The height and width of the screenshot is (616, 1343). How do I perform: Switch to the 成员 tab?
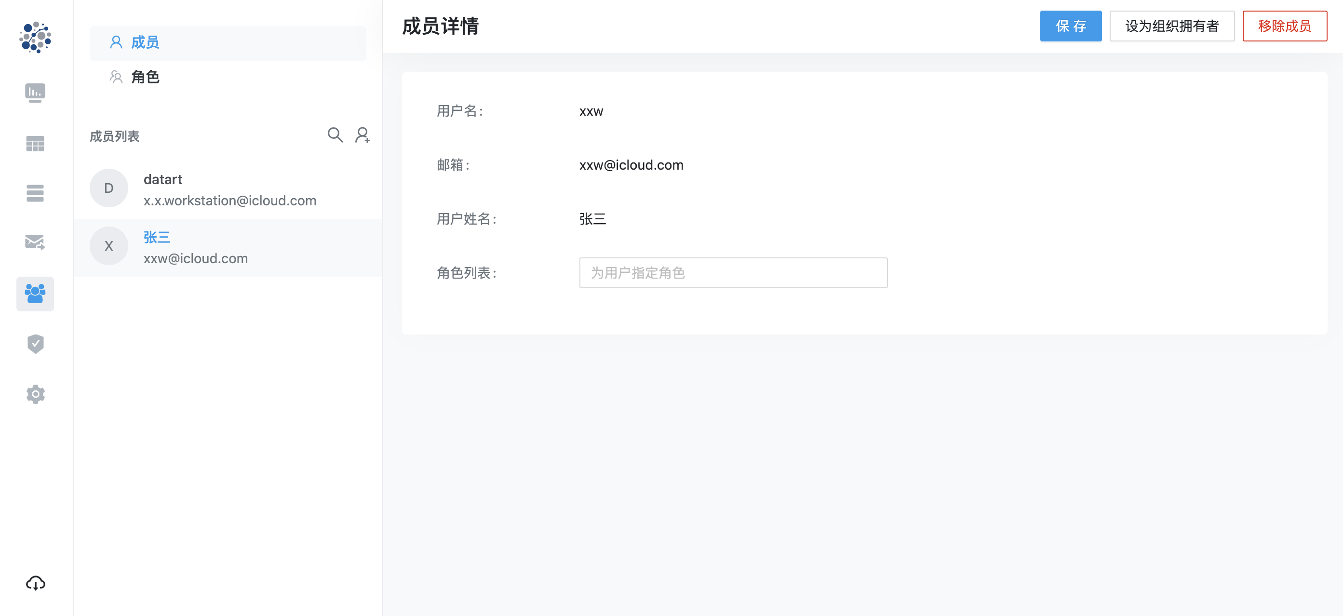tap(228, 43)
